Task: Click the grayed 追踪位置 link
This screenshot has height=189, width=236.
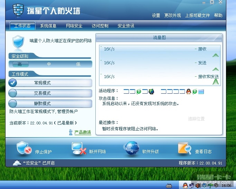Action: click(196, 119)
